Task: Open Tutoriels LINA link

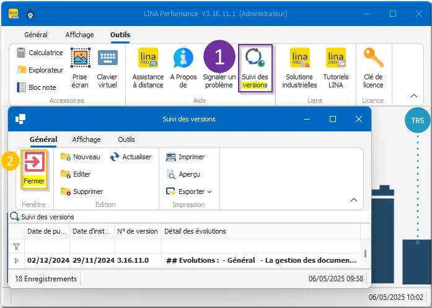Action: pyautogui.click(x=335, y=68)
